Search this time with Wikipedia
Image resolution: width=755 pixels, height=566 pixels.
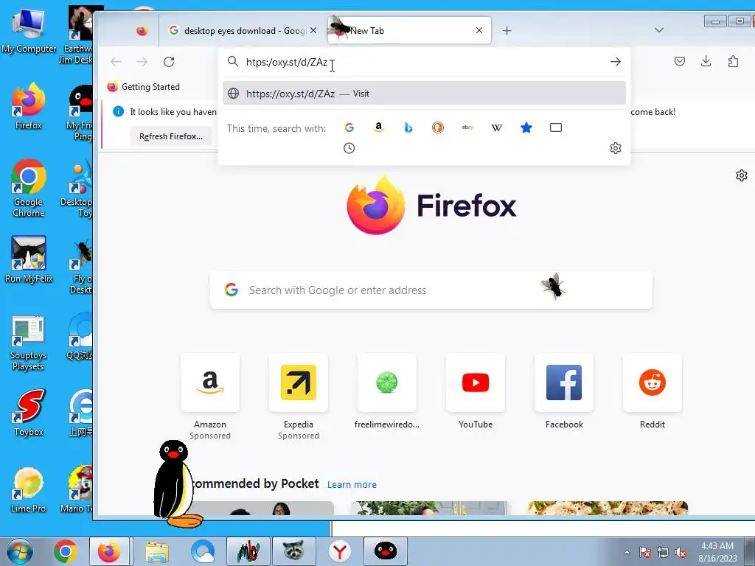pyautogui.click(x=497, y=127)
